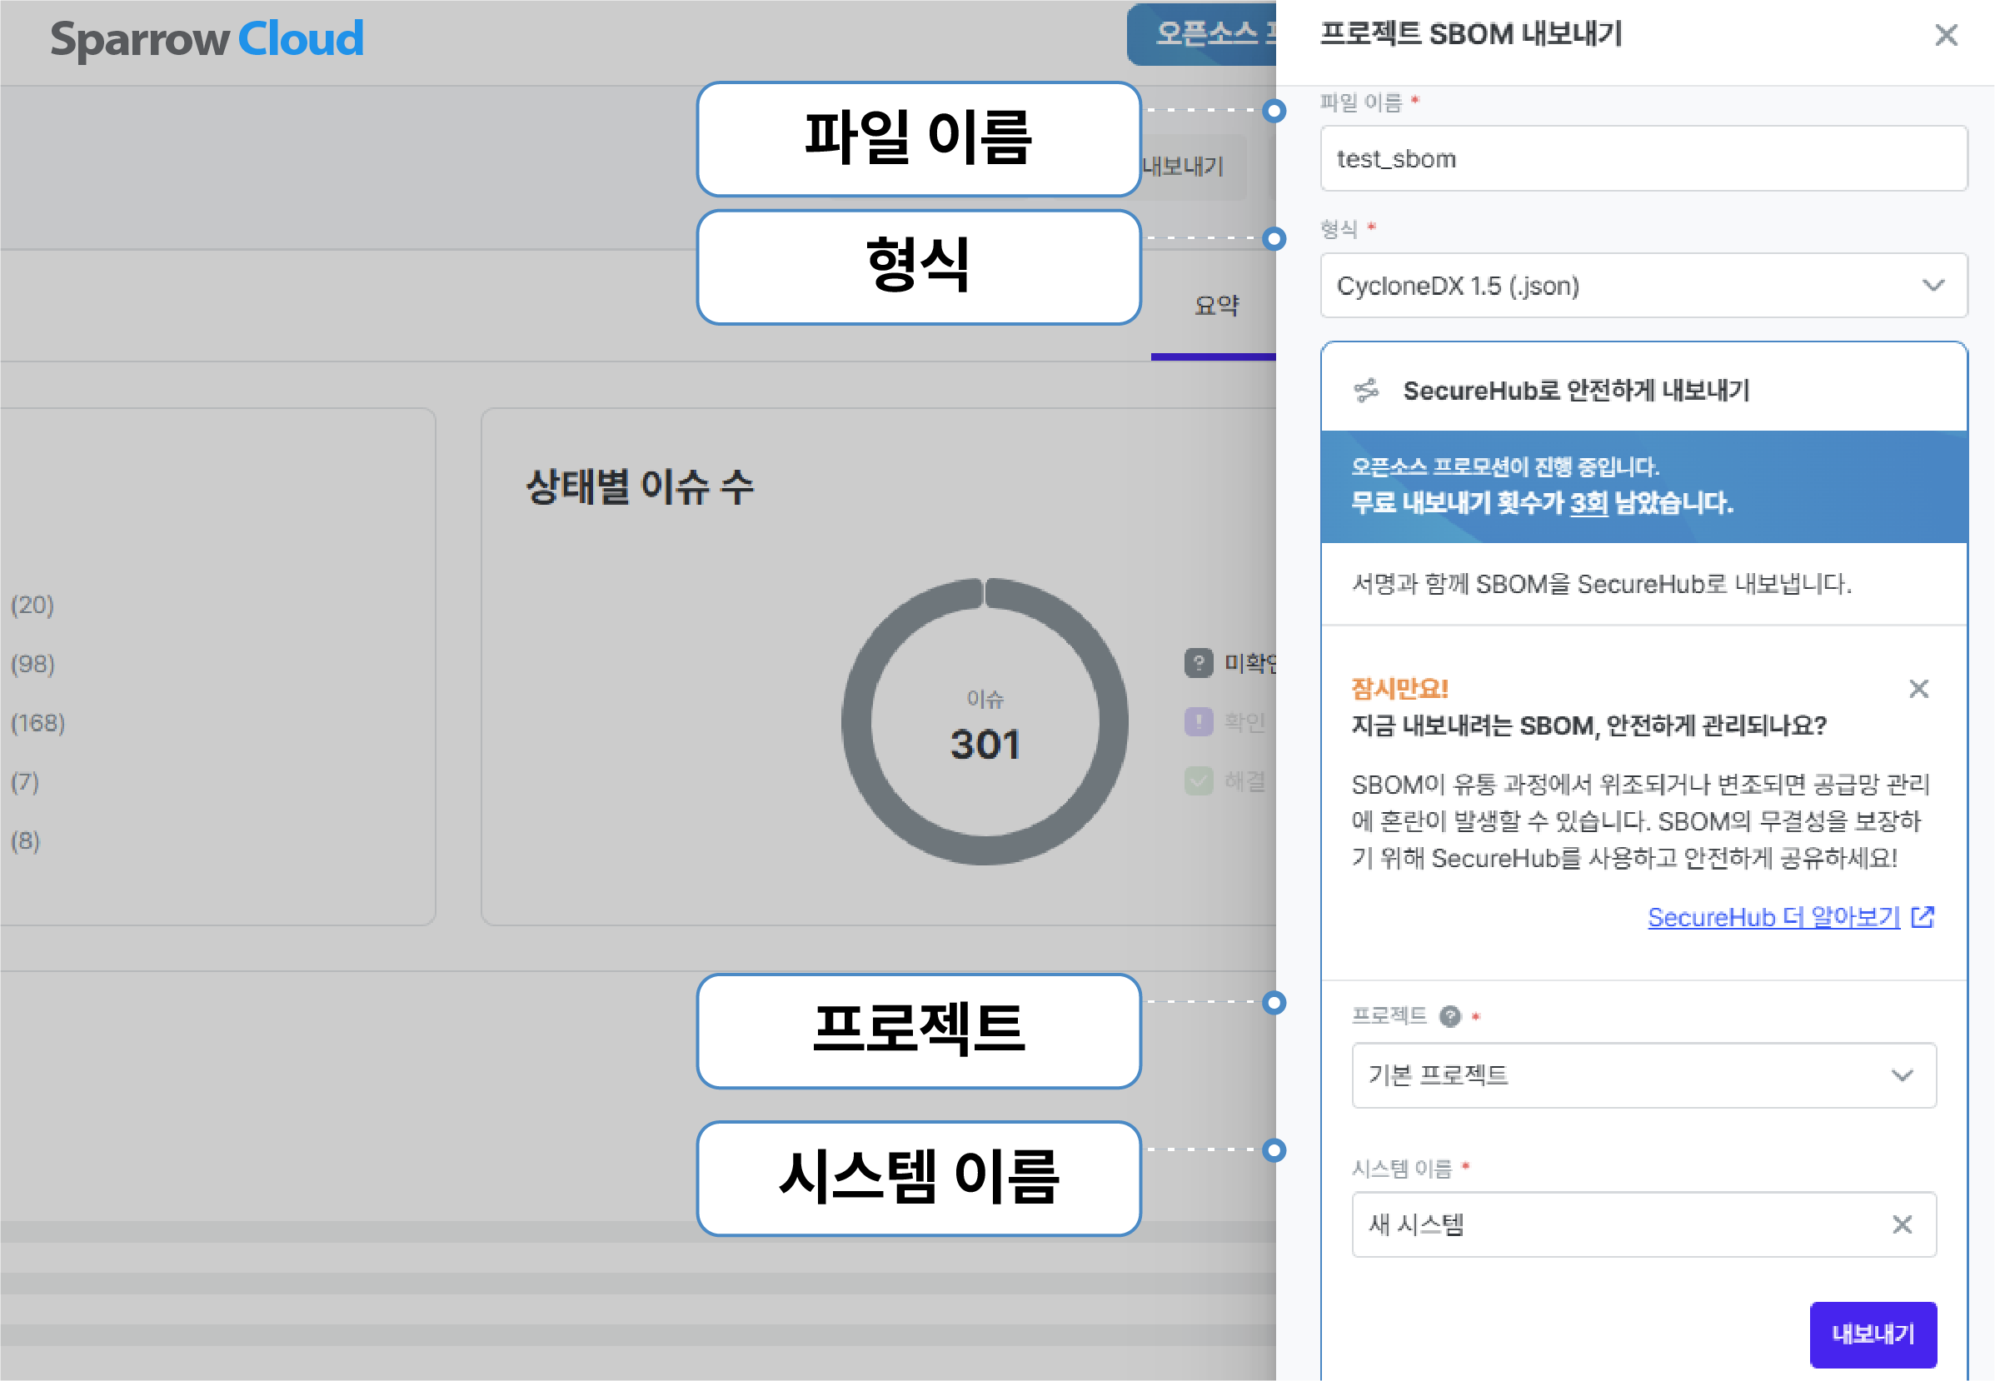Viewport: 1995px width, 1381px height.
Task: Open the SecureHub 더 알아보기 link
Action: point(1773,916)
